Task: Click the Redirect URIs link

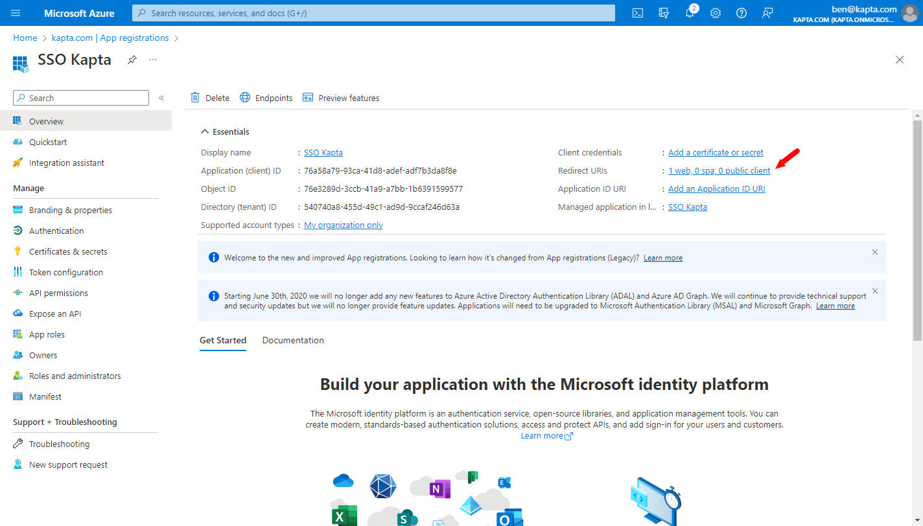Action: tap(719, 171)
